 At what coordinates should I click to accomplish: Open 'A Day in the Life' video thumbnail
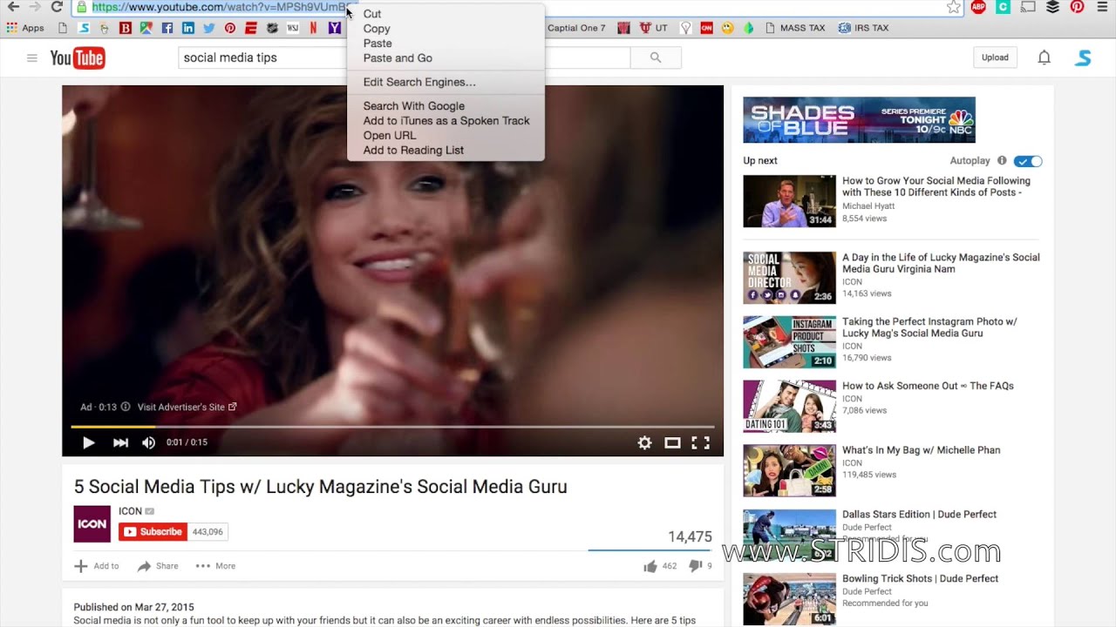789,278
